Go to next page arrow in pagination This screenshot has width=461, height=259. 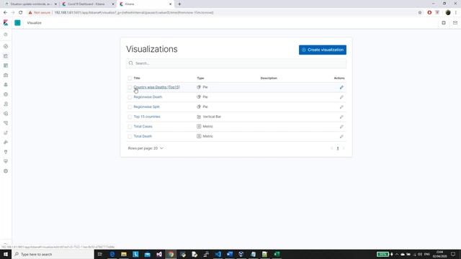(x=344, y=148)
